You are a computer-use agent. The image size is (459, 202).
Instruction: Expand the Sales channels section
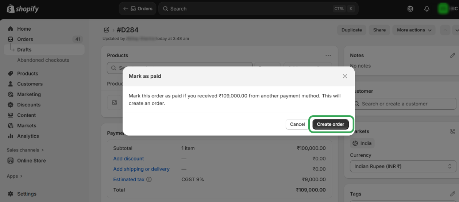click(25, 150)
